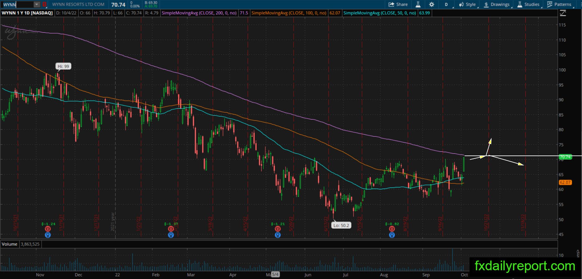The height and width of the screenshot is (279, 582).
Task: Click the chart line icon above the price axis
Action: (563, 13)
